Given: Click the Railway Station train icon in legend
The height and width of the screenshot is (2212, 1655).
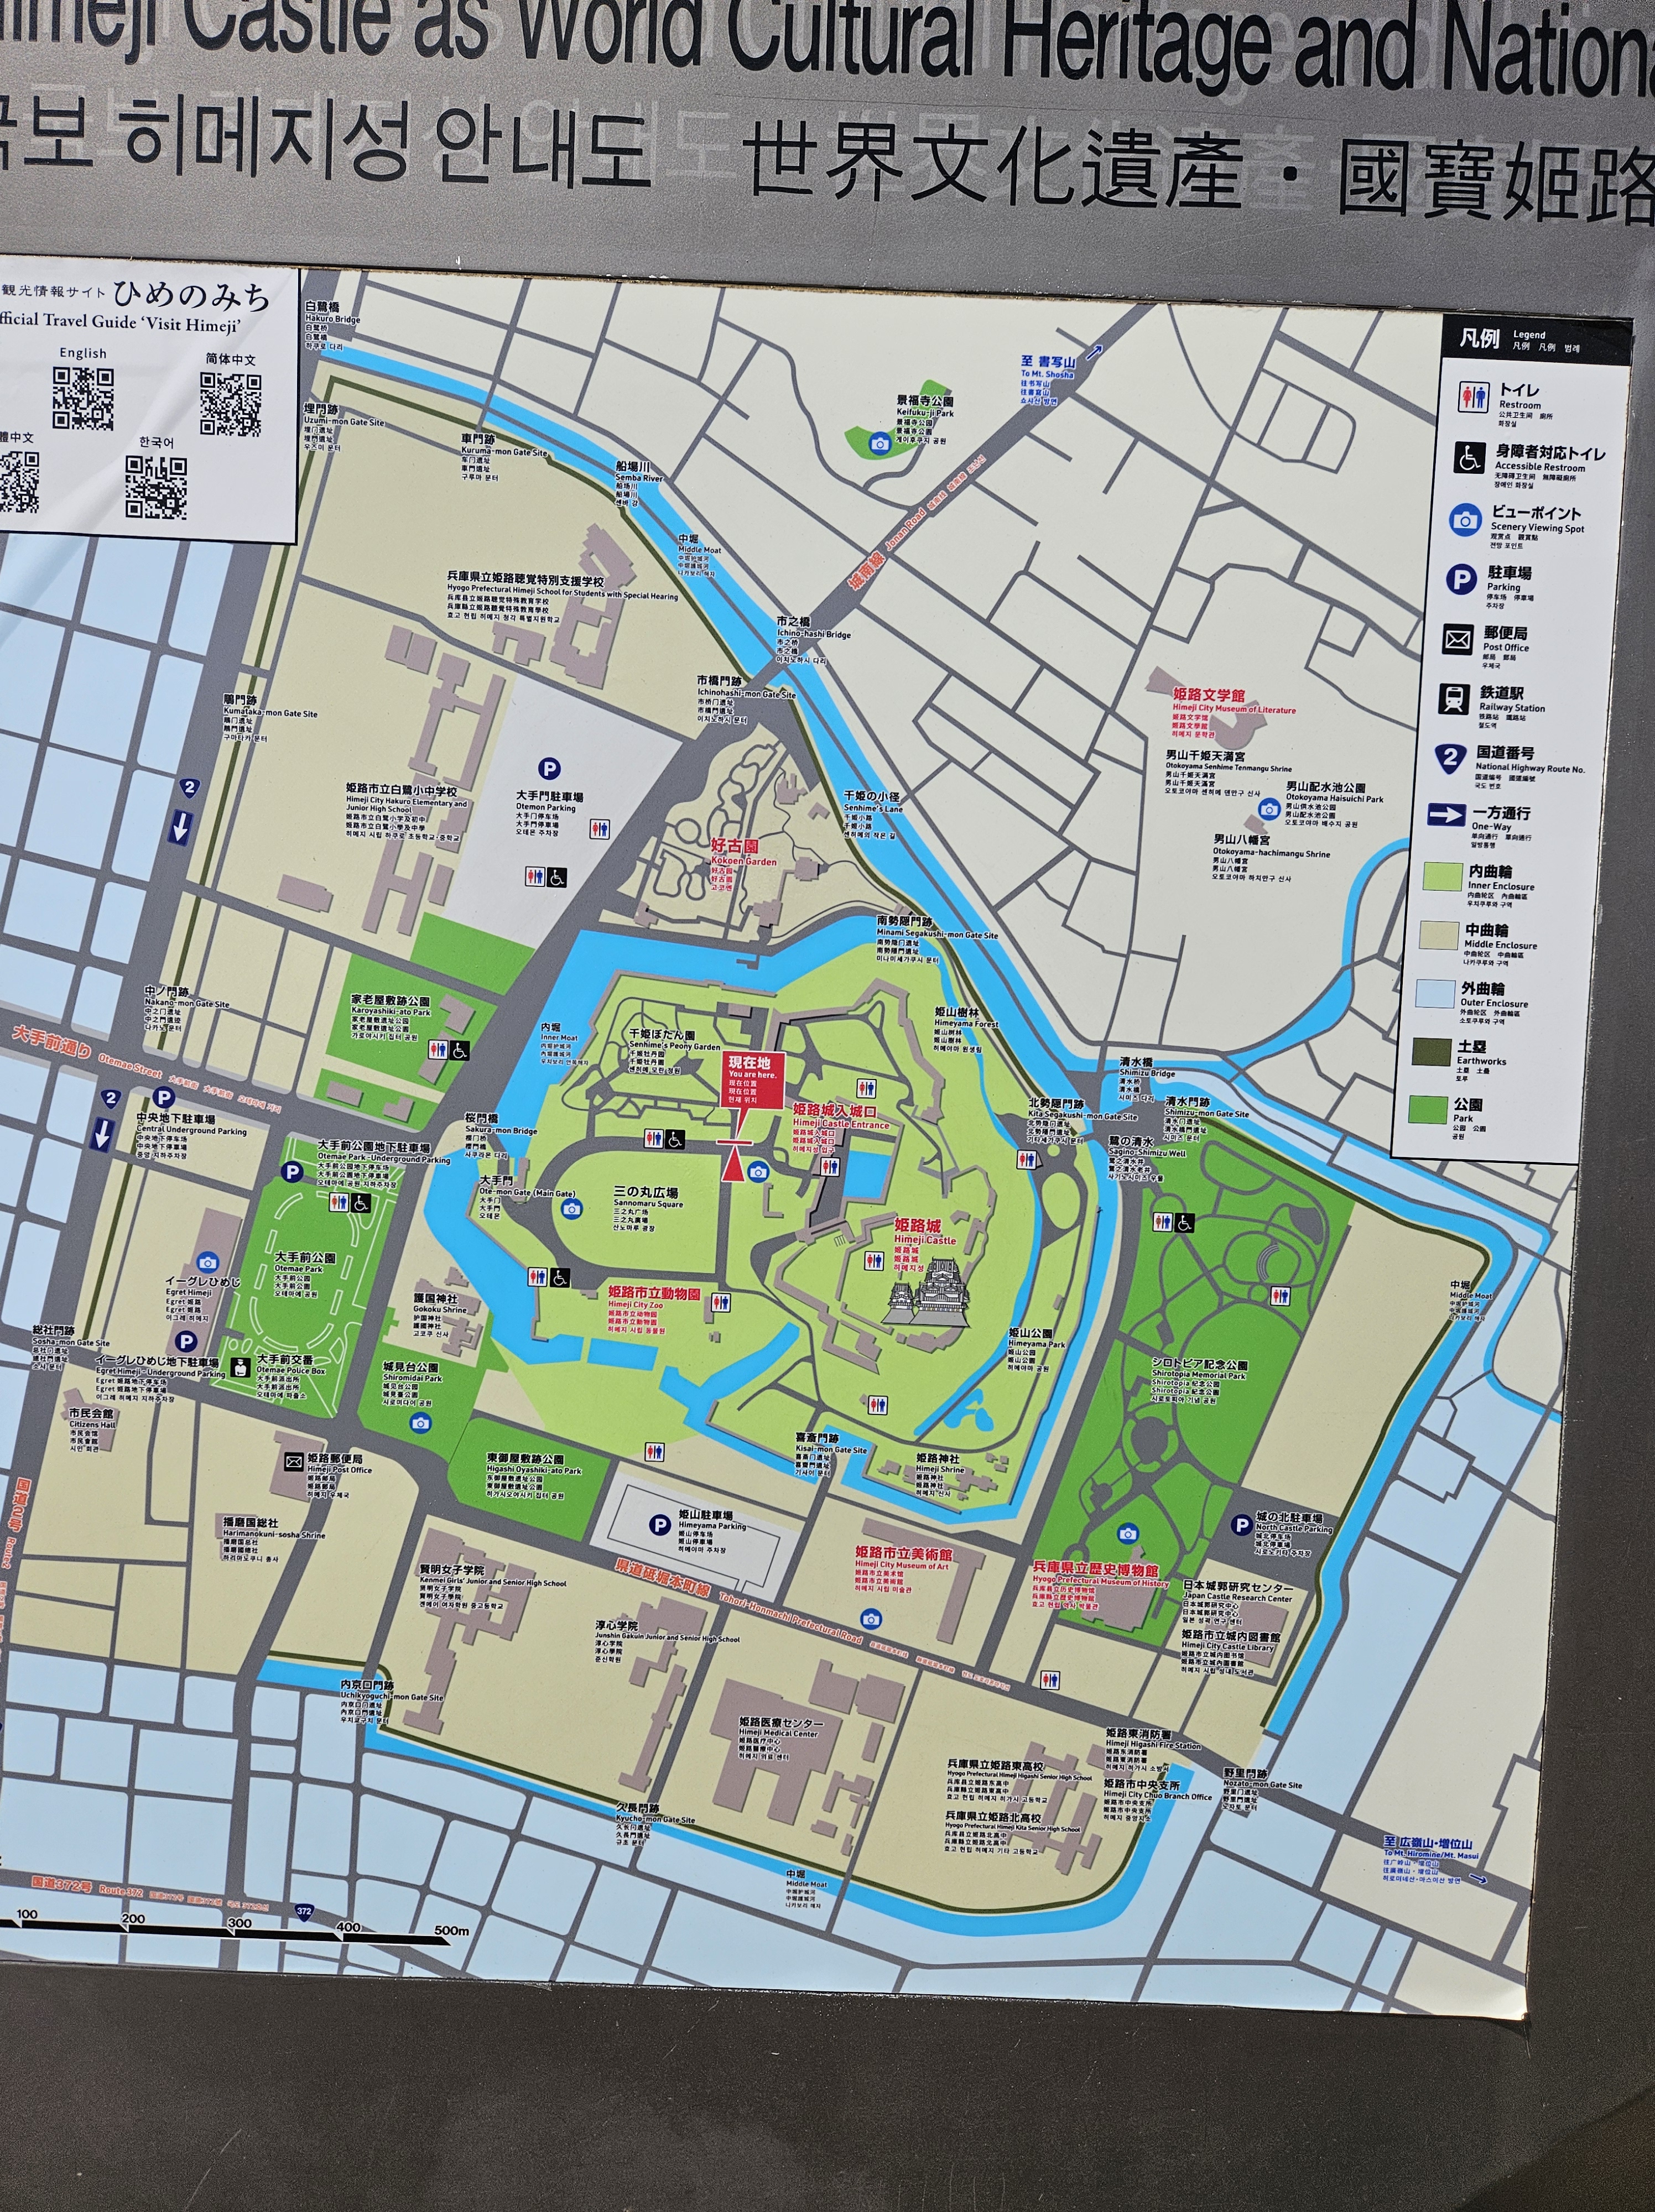Looking at the screenshot, I should point(1453,698).
